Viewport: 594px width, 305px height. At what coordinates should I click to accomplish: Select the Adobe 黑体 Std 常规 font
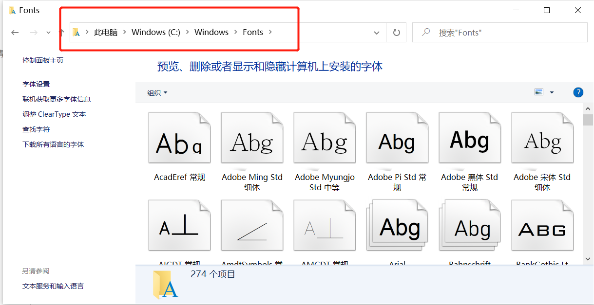[x=469, y=138]
